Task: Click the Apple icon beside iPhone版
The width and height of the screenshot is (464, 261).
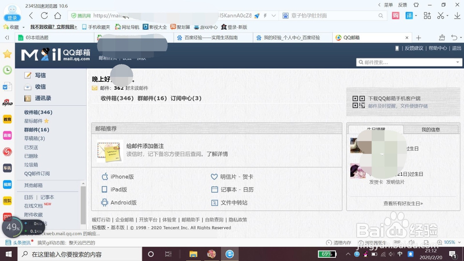Action: pos(105,176)
